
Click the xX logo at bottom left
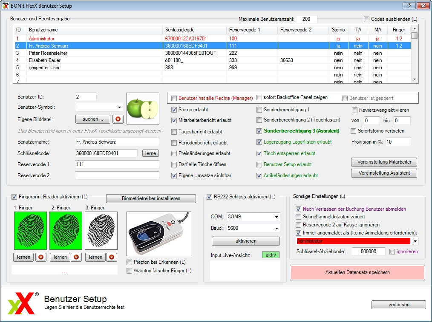[x=21, y=304]
